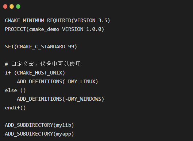Click the value 99 in the SET line
Screen dimensions: 193x141
pos(71,47)
